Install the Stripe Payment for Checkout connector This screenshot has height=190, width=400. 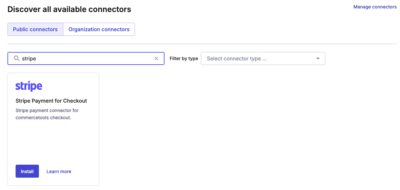click(27, 171)
